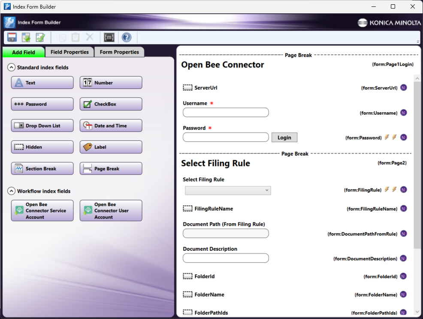
Task: Validate the form with the green checkmark icon
Action: (x=40, y=37)
